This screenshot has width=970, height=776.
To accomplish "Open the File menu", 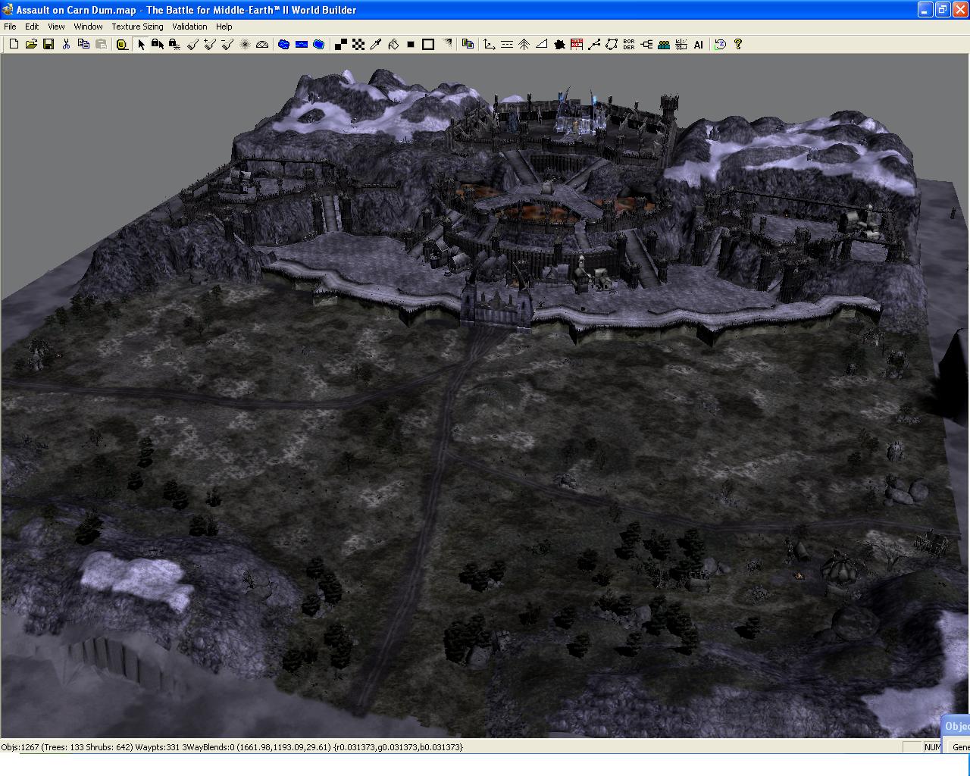I will (x=10, y=27).
